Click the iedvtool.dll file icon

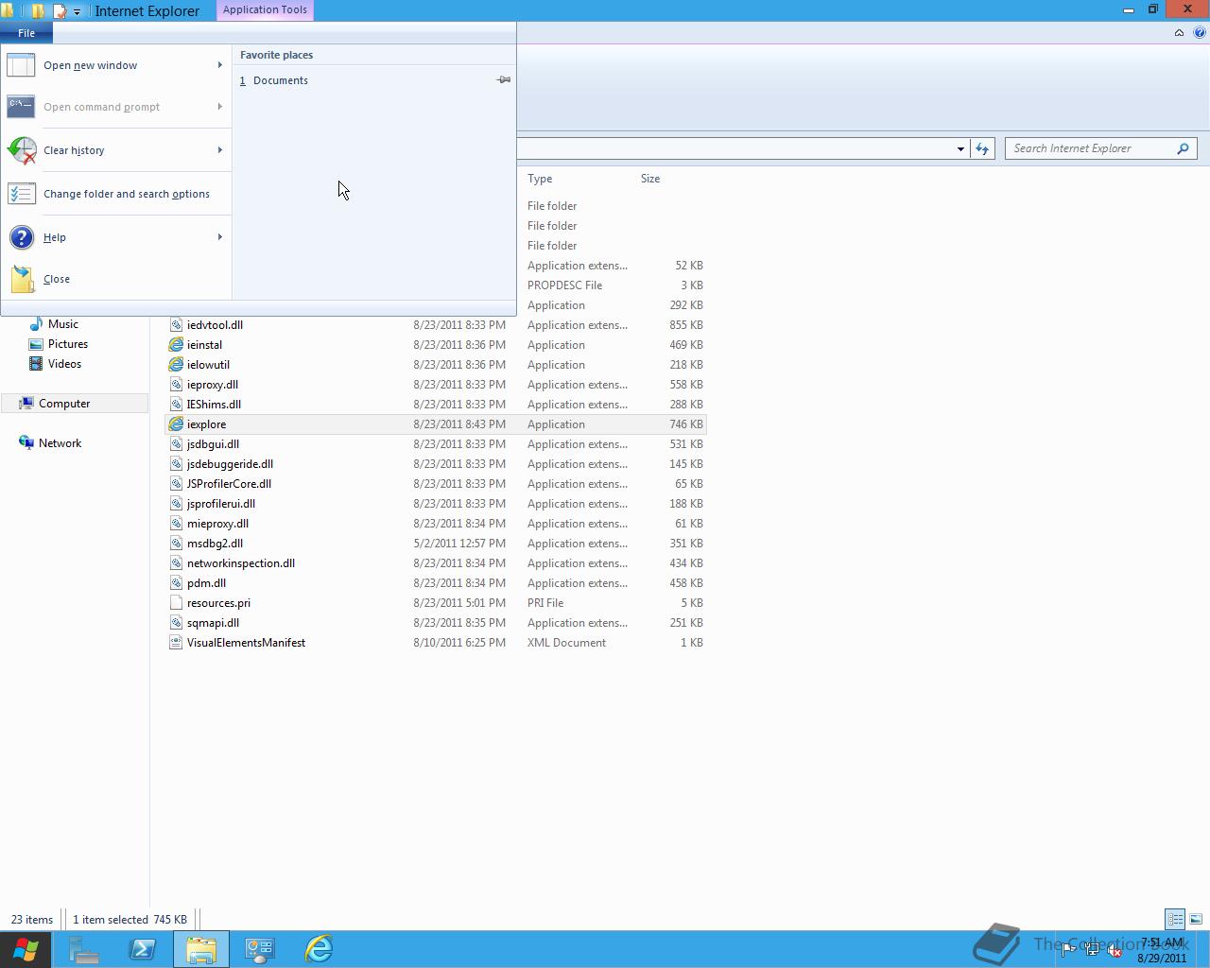[x=176, y=325]
